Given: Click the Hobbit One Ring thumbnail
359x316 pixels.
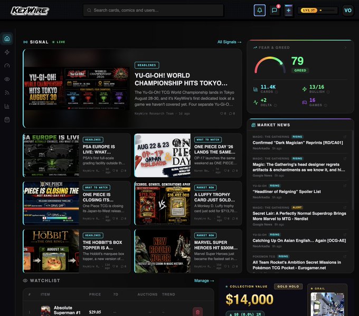Looking at the screenshot, I should coord(51,251).
